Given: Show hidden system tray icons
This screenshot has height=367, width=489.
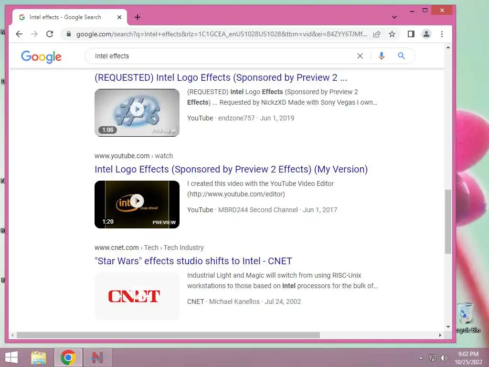Looking at the screenshot, I should [x=421, y=358].
